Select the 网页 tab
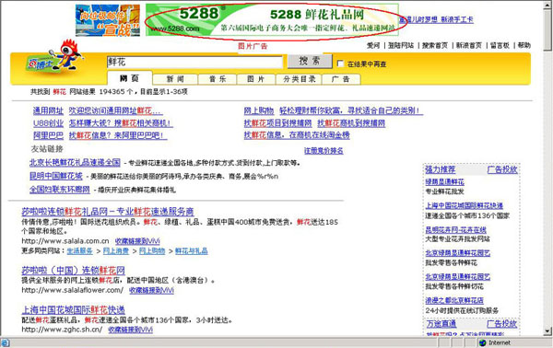 (x=129, y=78)
